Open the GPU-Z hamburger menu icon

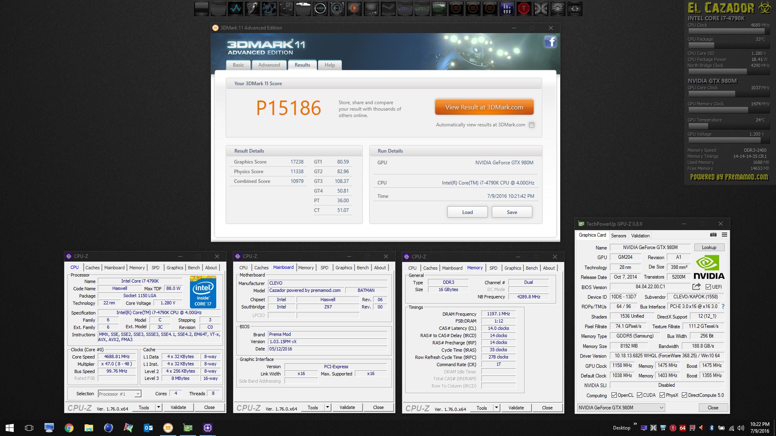(724, 235)
